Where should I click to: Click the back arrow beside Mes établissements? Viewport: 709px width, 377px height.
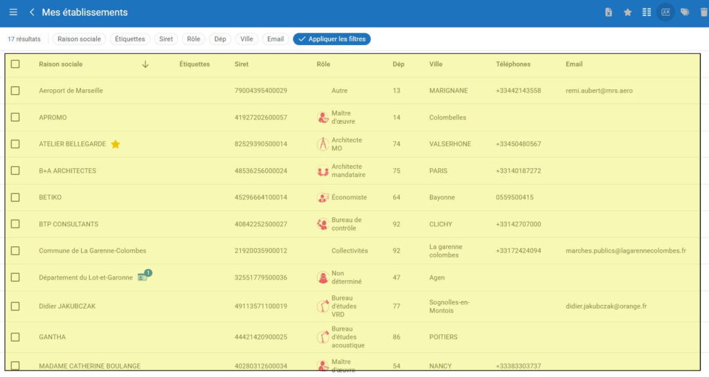click(32, 12)
